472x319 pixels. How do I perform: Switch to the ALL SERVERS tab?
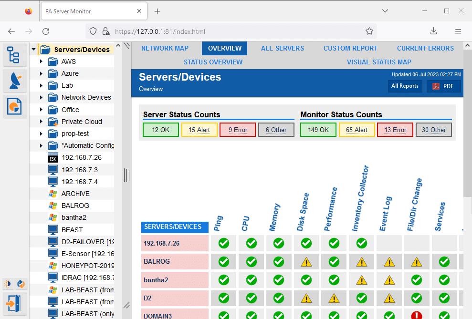(283, 49)
